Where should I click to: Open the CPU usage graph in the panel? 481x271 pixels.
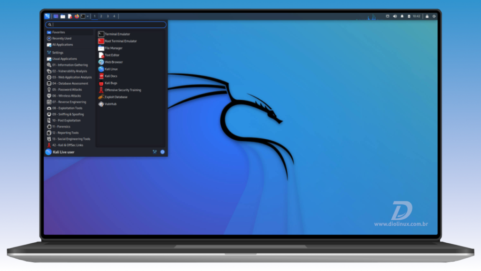[x=371, y=16]
